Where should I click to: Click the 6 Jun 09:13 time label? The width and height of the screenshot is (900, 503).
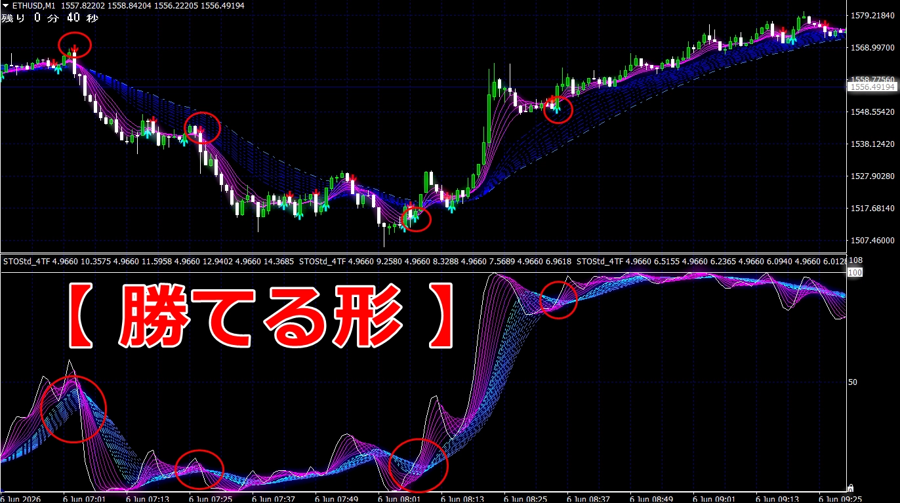click(x=778, y=498)
